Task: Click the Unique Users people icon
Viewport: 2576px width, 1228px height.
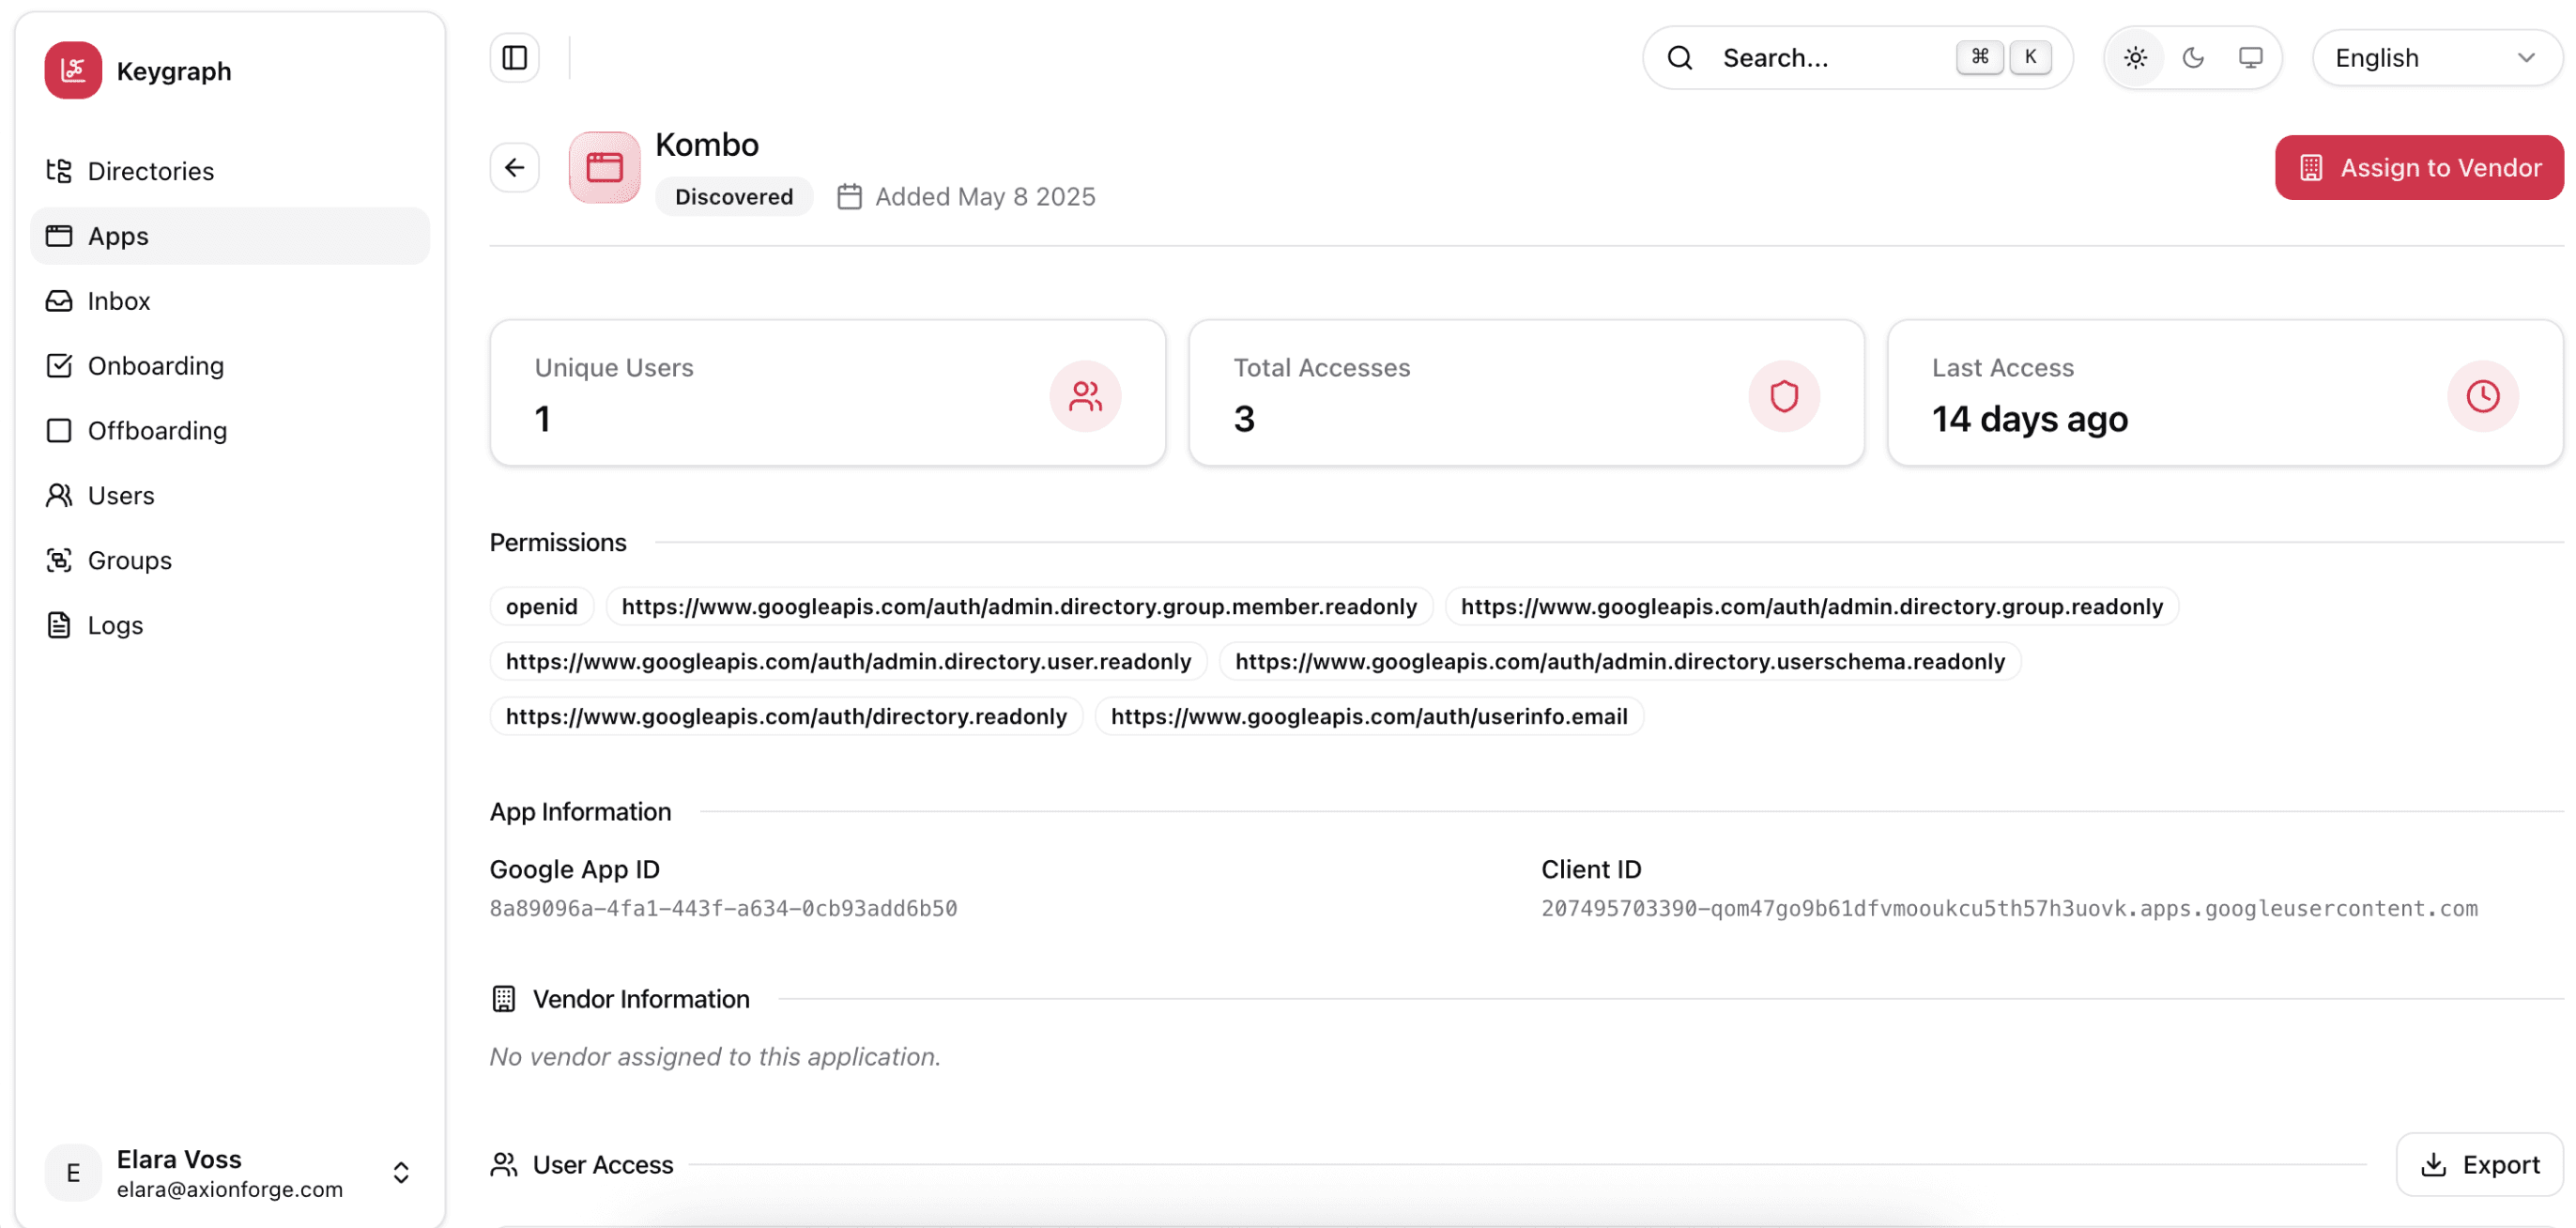Action: [x=1085, y=396]
